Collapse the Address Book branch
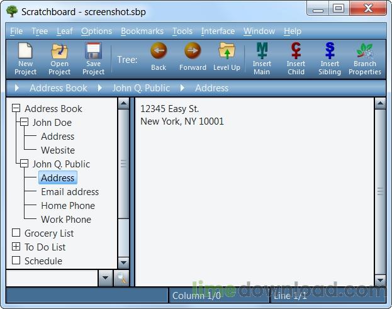392x309 pixels. [x=16, y=109]
